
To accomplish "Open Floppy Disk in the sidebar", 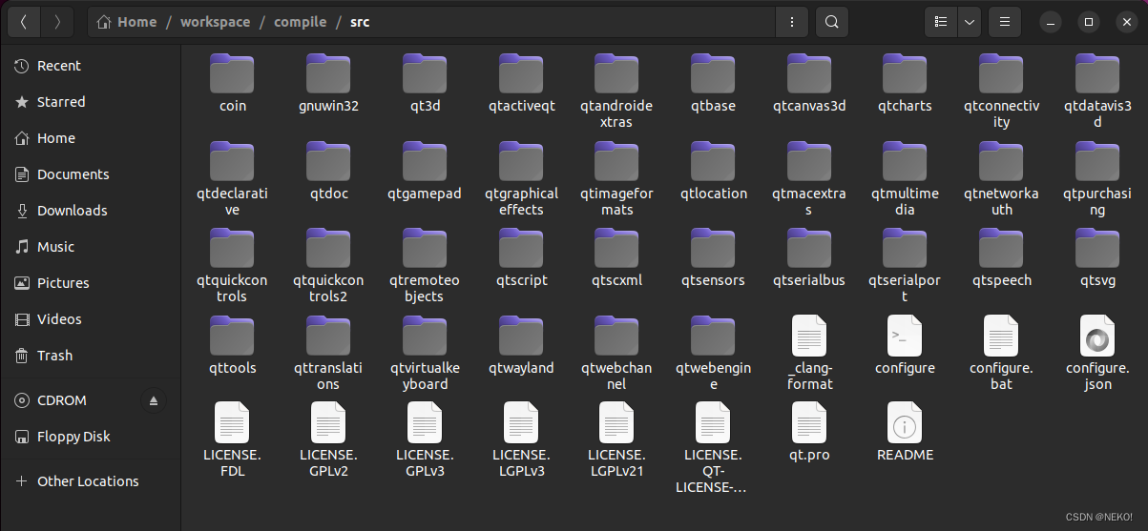I will 91,437.
